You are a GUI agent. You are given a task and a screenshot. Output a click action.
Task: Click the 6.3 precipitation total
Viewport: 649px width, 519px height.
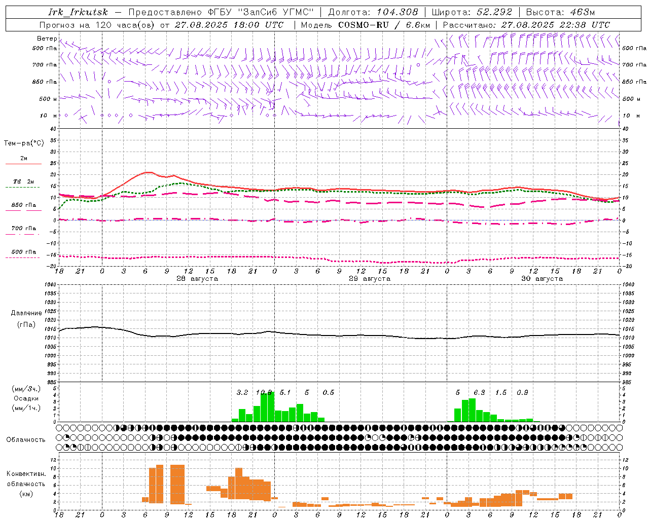coord(479,393)
